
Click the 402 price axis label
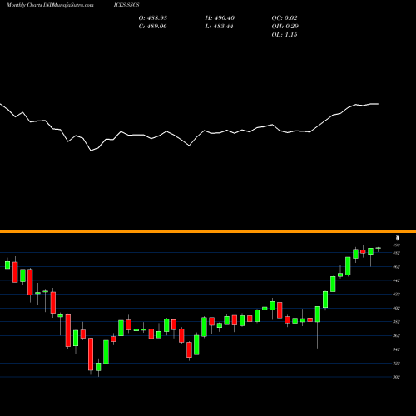point(396,308)
